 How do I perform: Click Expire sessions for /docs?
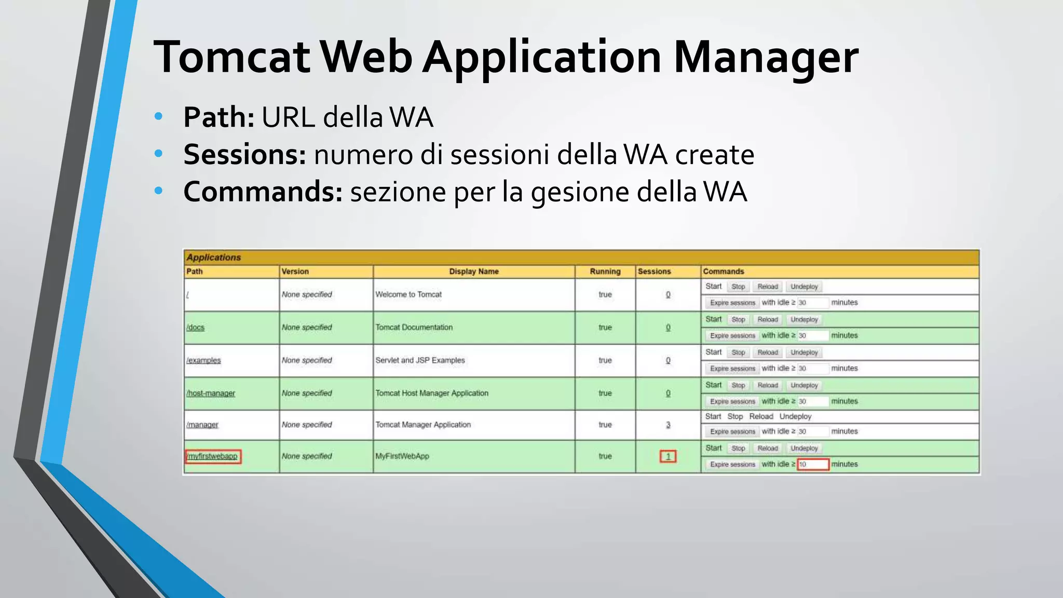click(732, 336)
